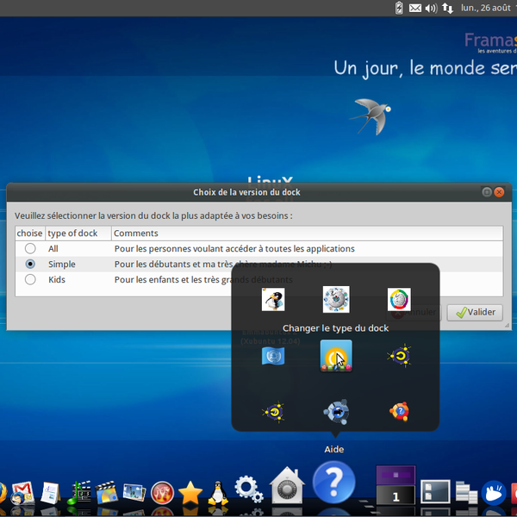Image resolution: width=517 pixels, height=517 pixels.
Task: Click the comment starting 'Pour les débutants et ma très'
Action: click(223, 265)
